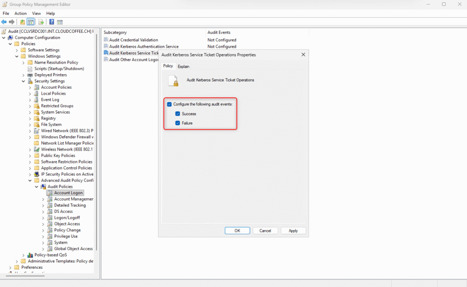467x287 pixels.
Task: Click the Policy-based QoS bar chart icon
Action: [x=30, y=255]
